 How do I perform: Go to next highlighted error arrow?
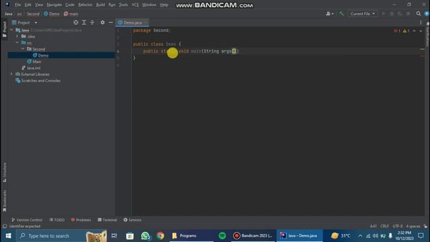[421, 31]
